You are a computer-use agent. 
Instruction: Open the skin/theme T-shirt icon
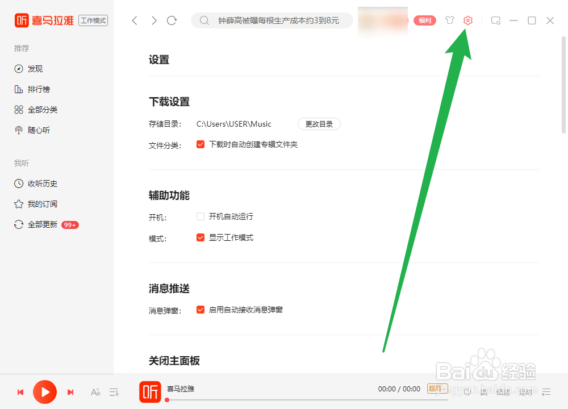click(x=449, y=20)
